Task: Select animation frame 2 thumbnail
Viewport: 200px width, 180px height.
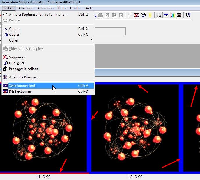Action: pyautogui.click(x=135, y=128)
